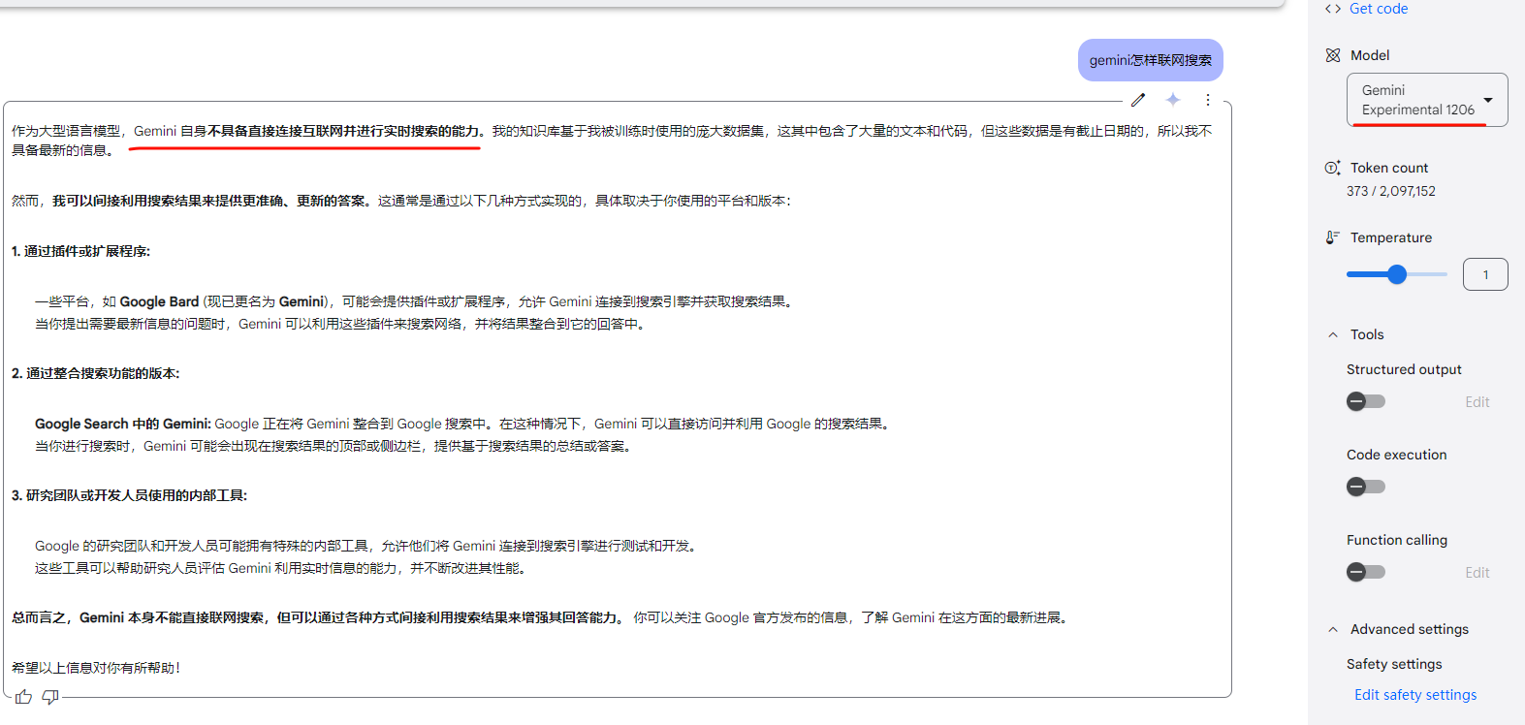Image resolution: width=1525 pixels, height=725 pixels.
Task: Click the Model icon in settings panel
Action: click(1333, 55)
